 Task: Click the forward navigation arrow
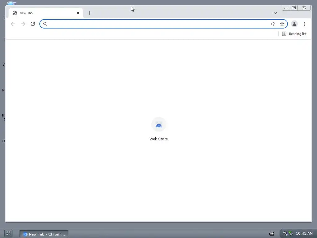click(x=23, y=24)
